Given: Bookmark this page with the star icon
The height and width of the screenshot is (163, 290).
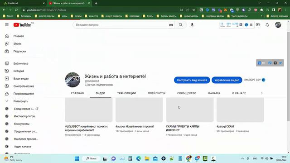Looking at the screenshot, I should 193,10.
